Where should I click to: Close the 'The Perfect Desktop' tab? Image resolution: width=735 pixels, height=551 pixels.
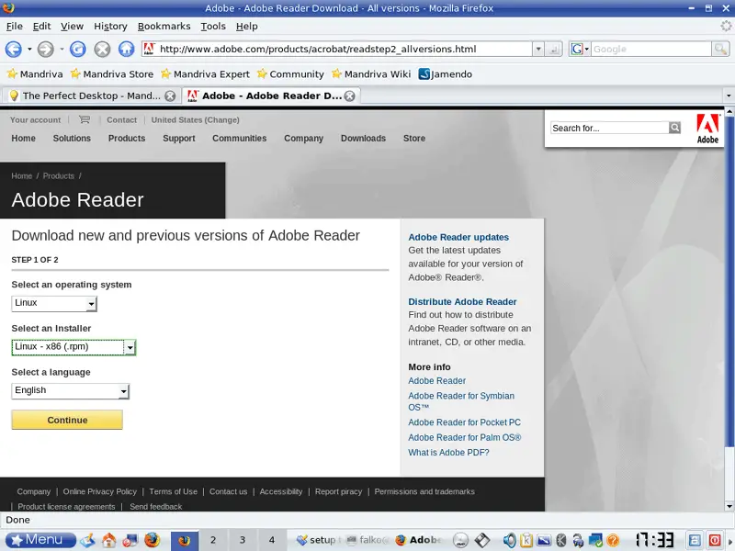pos(170,96)
